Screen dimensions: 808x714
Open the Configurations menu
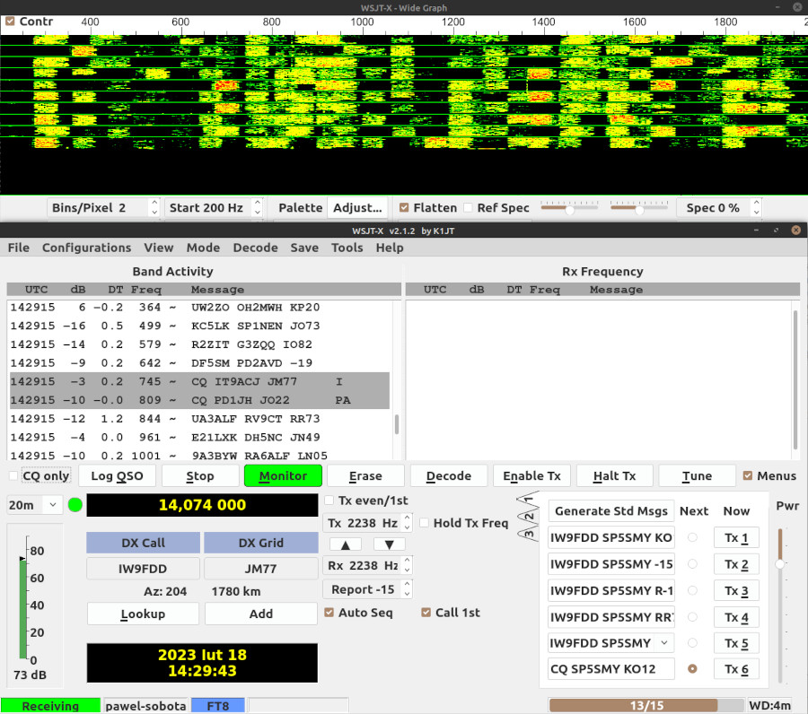pyautogui.click(x=86, y=248)
